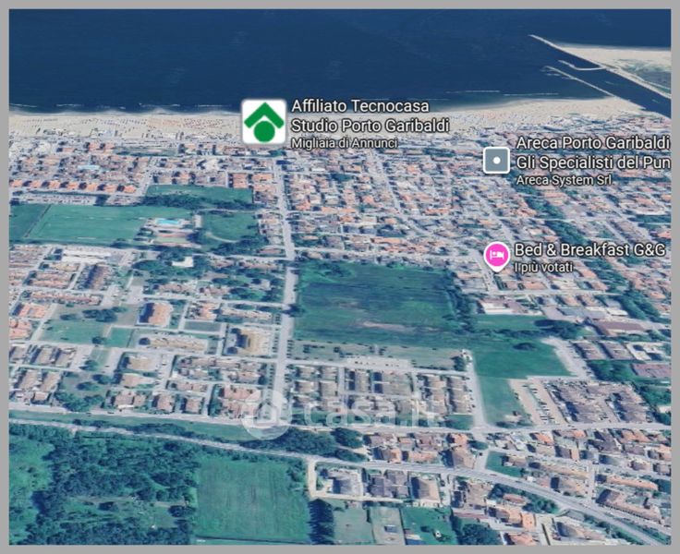Click the dark blue sea area
This screenshot has width=680, height=554.
(277, 55)
